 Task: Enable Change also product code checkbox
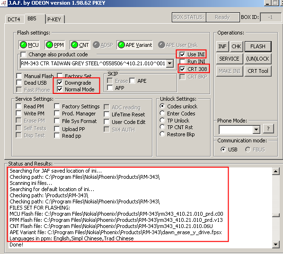coord(23,54)
